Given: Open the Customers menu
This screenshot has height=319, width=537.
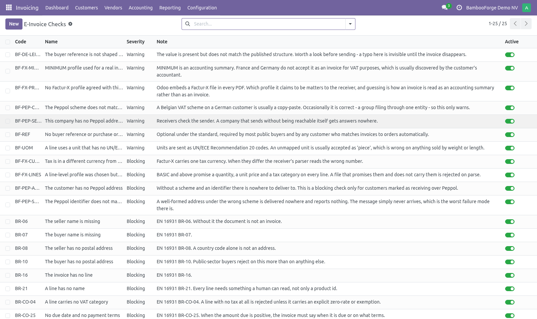Looking at the screenshot, I should tap(86, 7).
